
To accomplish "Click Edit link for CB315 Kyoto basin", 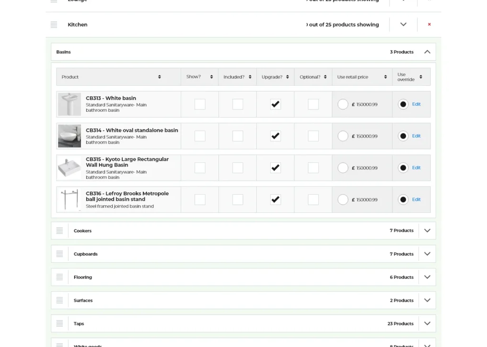I will [416, 168].
